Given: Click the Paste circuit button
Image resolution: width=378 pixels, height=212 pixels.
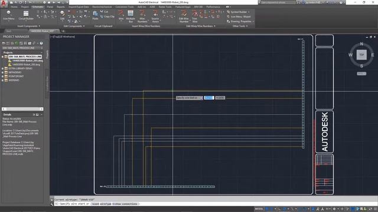Looking at the screenshot, I should coord(96,15).
